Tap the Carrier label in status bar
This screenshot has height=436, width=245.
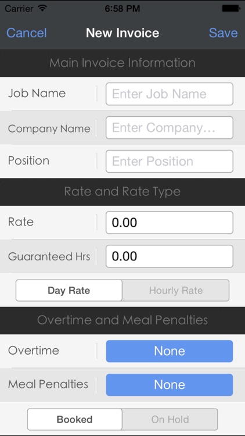pos(20,9)
